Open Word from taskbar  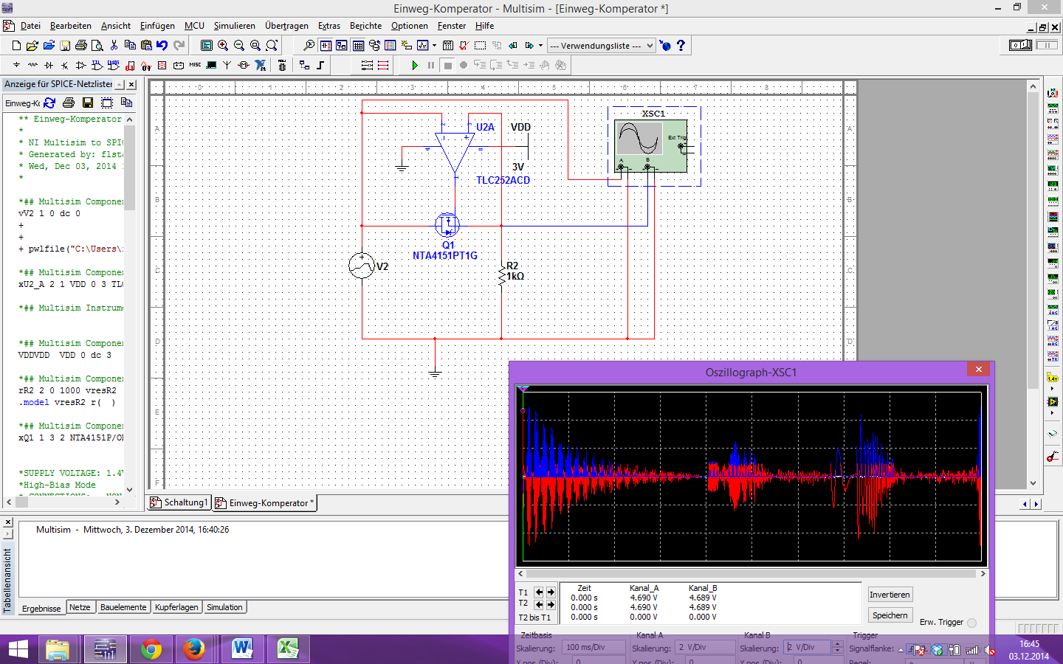click(x=241, y=649)
